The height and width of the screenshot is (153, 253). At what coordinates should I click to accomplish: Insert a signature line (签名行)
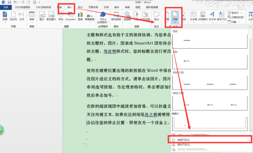233,13
